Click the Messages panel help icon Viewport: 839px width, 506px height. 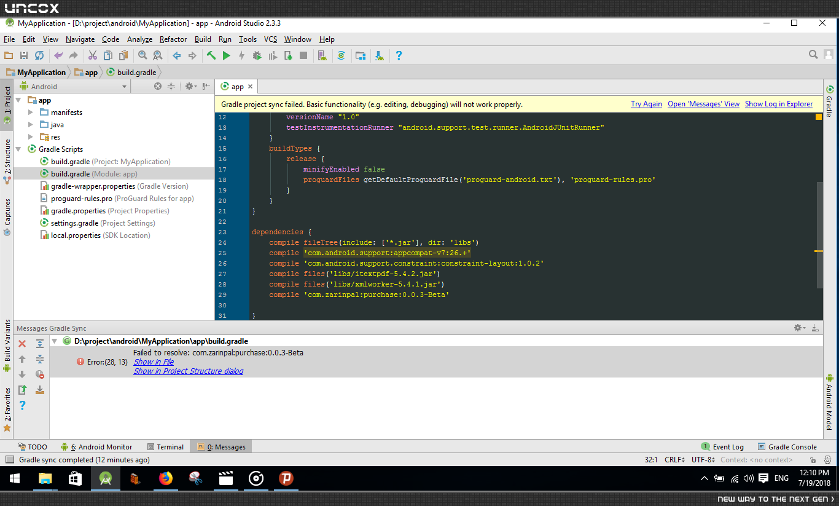[22, 405]
